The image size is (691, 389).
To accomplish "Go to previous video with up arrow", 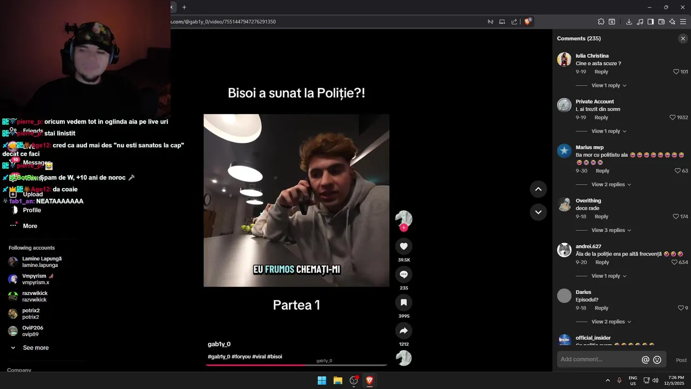I will [x=538, y=189].
